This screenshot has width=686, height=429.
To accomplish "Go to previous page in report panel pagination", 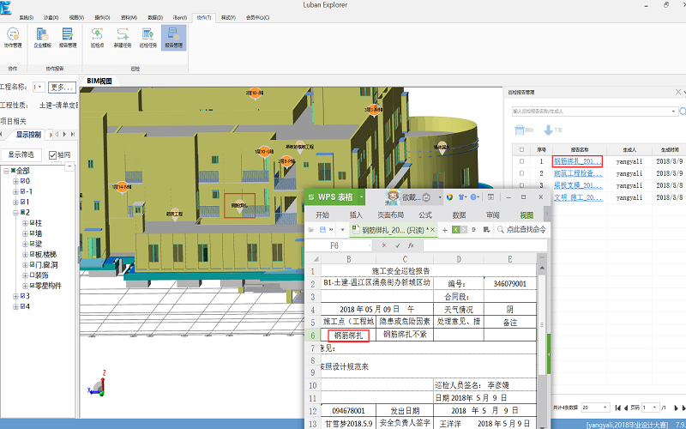I will (x=626, y=408).
